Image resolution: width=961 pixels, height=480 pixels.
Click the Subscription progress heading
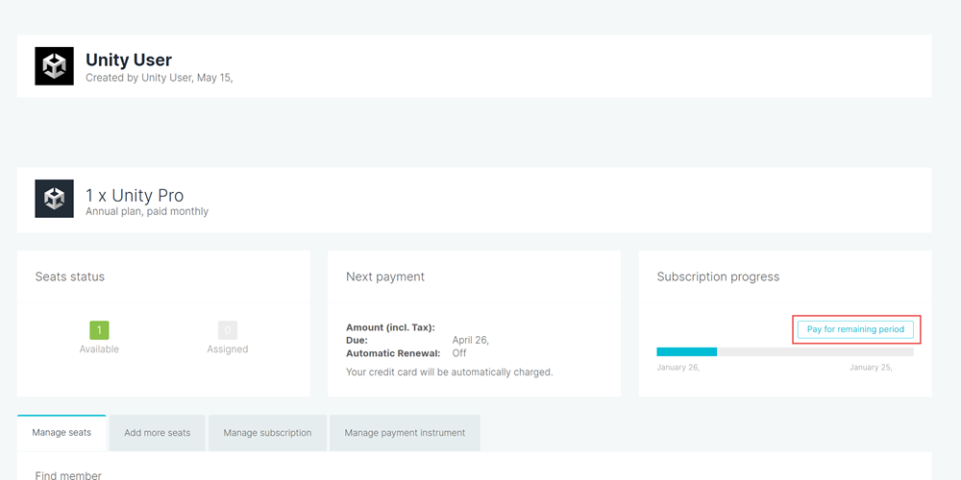(x=718, y=276)
